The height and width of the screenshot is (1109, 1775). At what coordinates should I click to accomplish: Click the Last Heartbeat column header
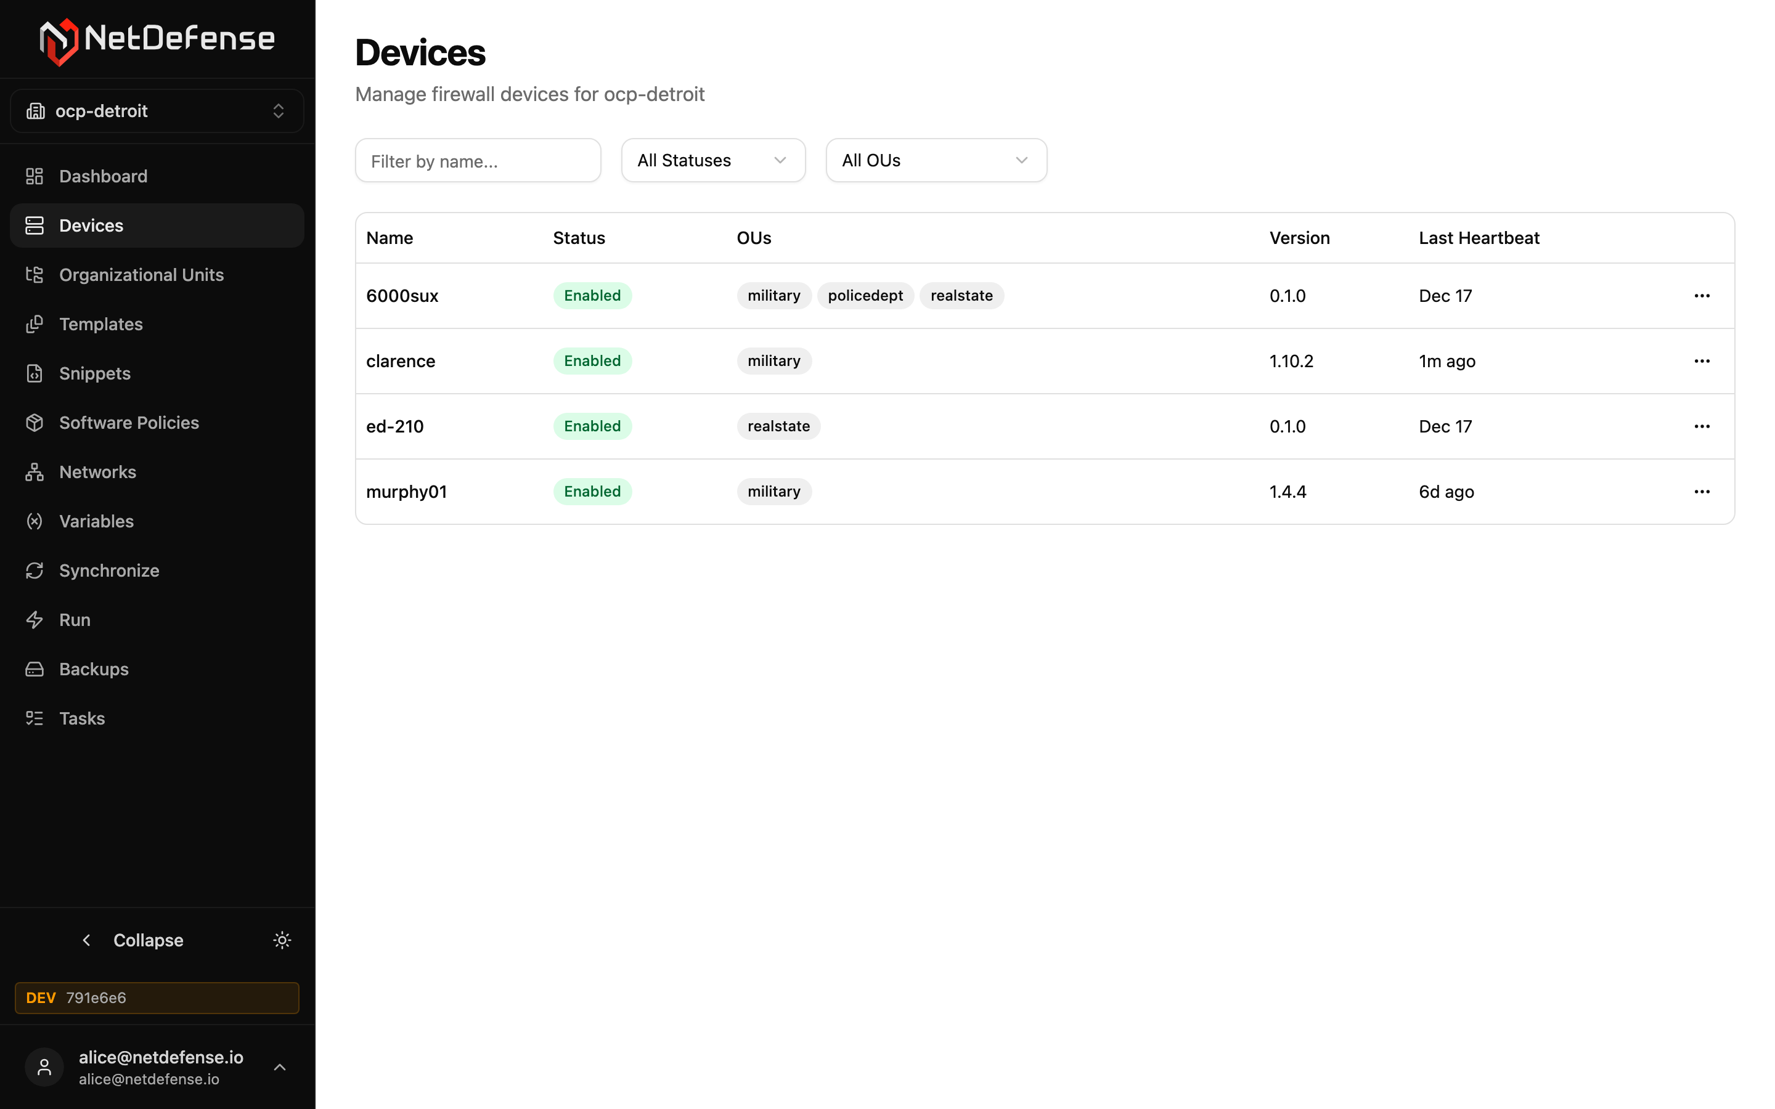pos(1479,238)
